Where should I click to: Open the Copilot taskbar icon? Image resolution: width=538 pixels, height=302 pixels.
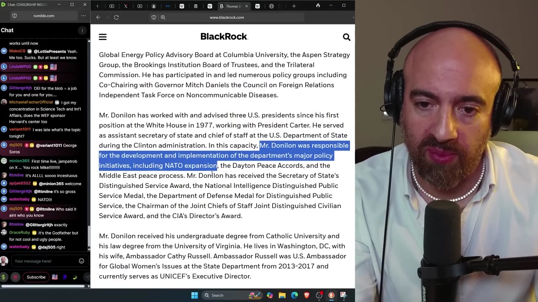click(269, 295)
